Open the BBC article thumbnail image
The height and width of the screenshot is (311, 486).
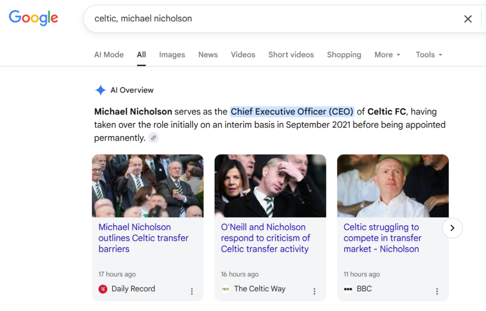click(393, 186)
